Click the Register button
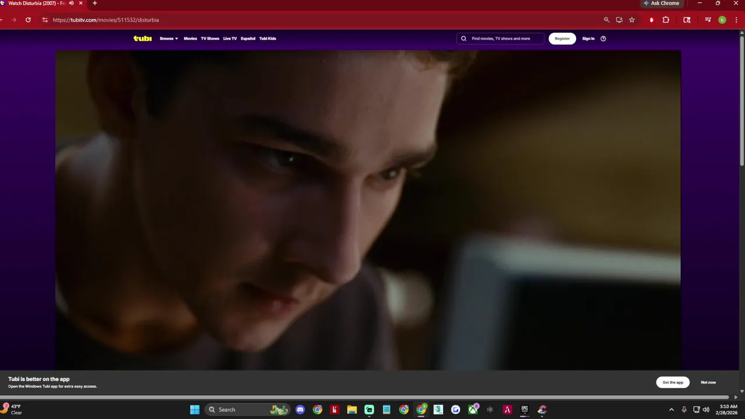The height and width of the screenshot is (419, 745). pos(562,38)
